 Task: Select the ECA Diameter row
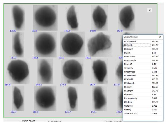[x=143, y=42]
